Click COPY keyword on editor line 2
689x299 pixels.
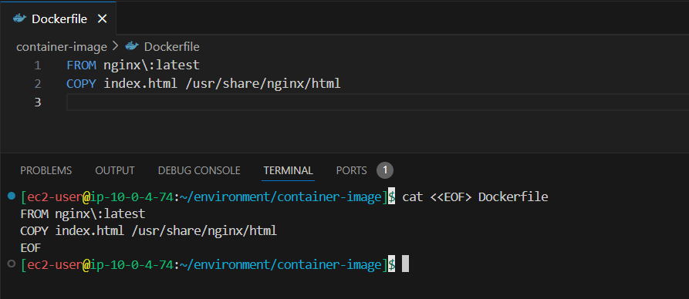[x=81, y=83]
